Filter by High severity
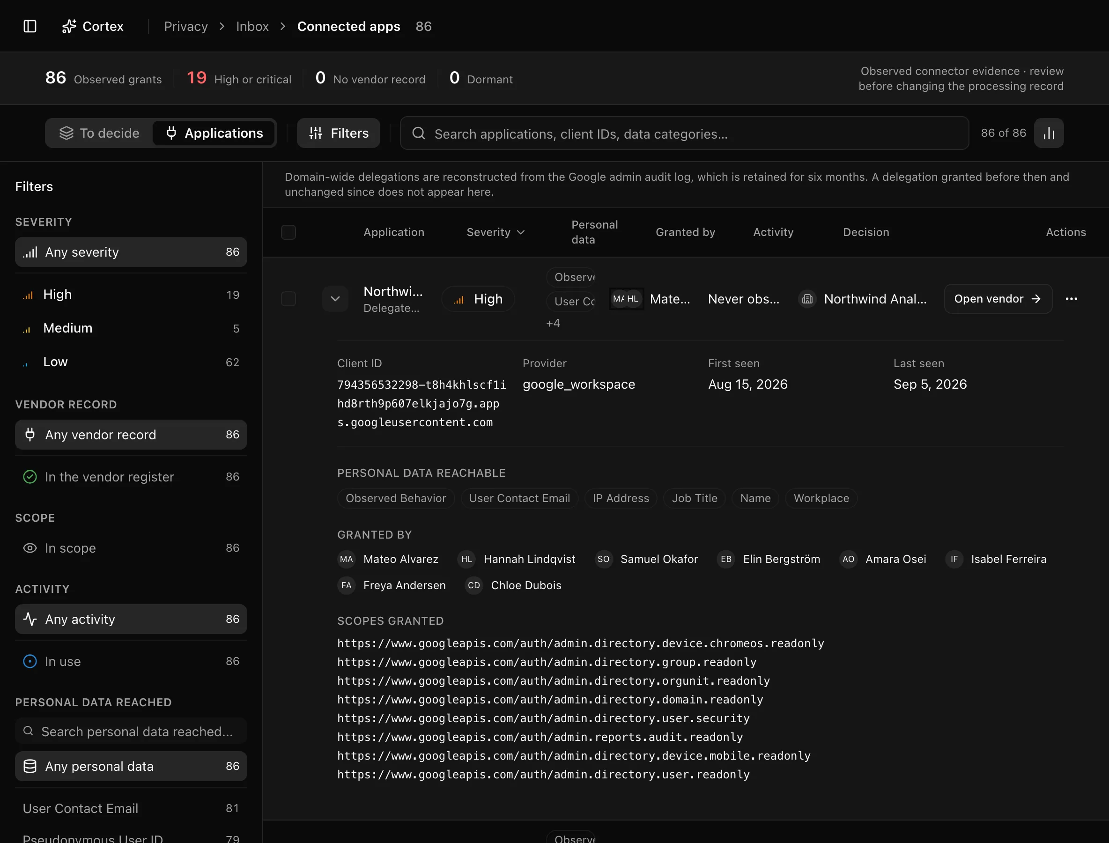Screen dimensions: 1109x843 click(131, 295)
